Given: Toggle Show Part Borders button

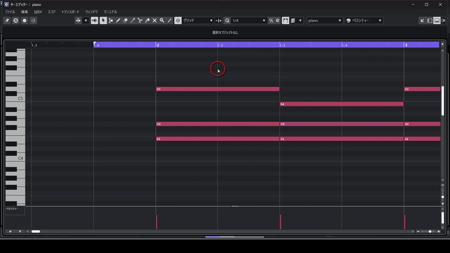Looking at the screenshot, I should pos(285,20).
